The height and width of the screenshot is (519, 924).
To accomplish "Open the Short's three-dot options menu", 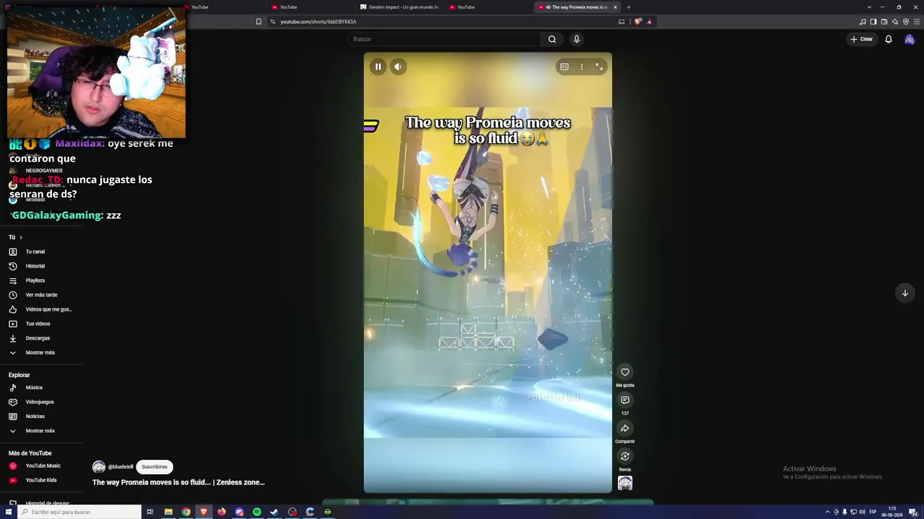I will (582, 67).
